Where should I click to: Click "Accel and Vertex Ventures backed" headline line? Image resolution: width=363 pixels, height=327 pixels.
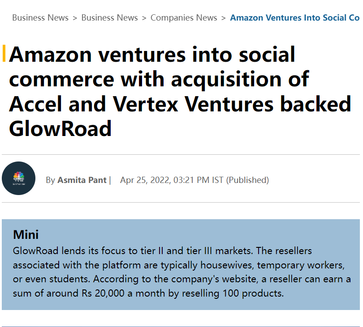pos(179,104)
